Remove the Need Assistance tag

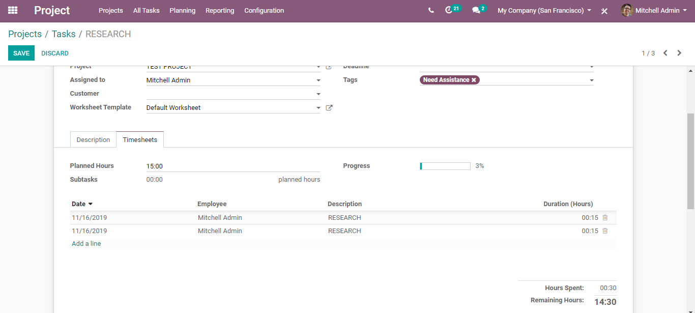coord(474,80)
